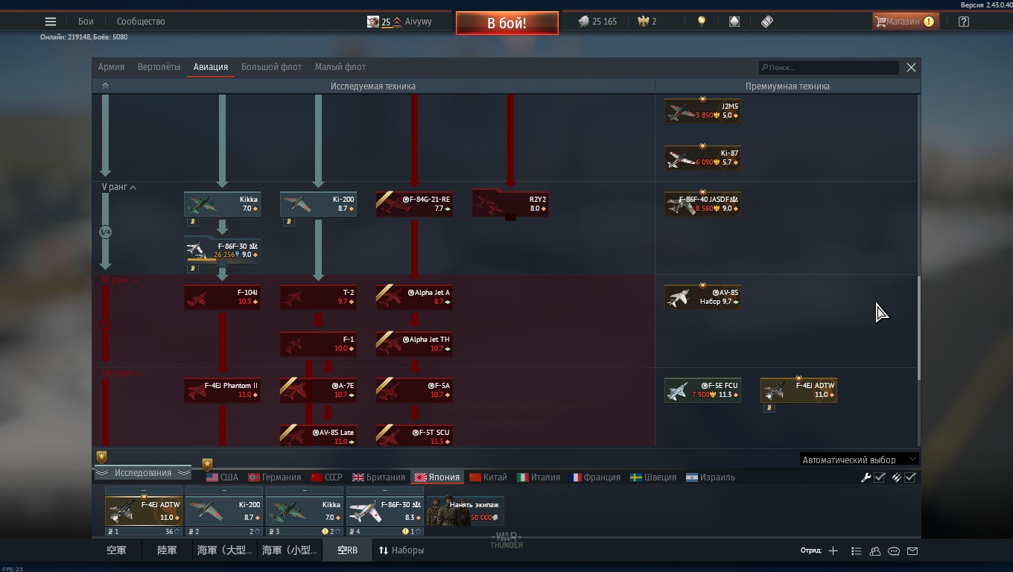The width and height of the screenshot is (1013, 572).
Task: Open the Магазин shop
Action: point(904,22)
